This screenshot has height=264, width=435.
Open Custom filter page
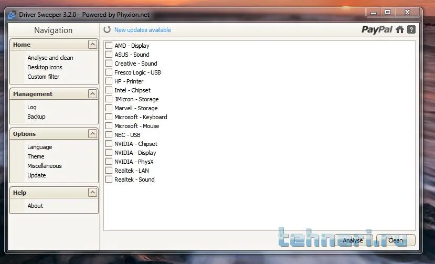coord(43,77)
